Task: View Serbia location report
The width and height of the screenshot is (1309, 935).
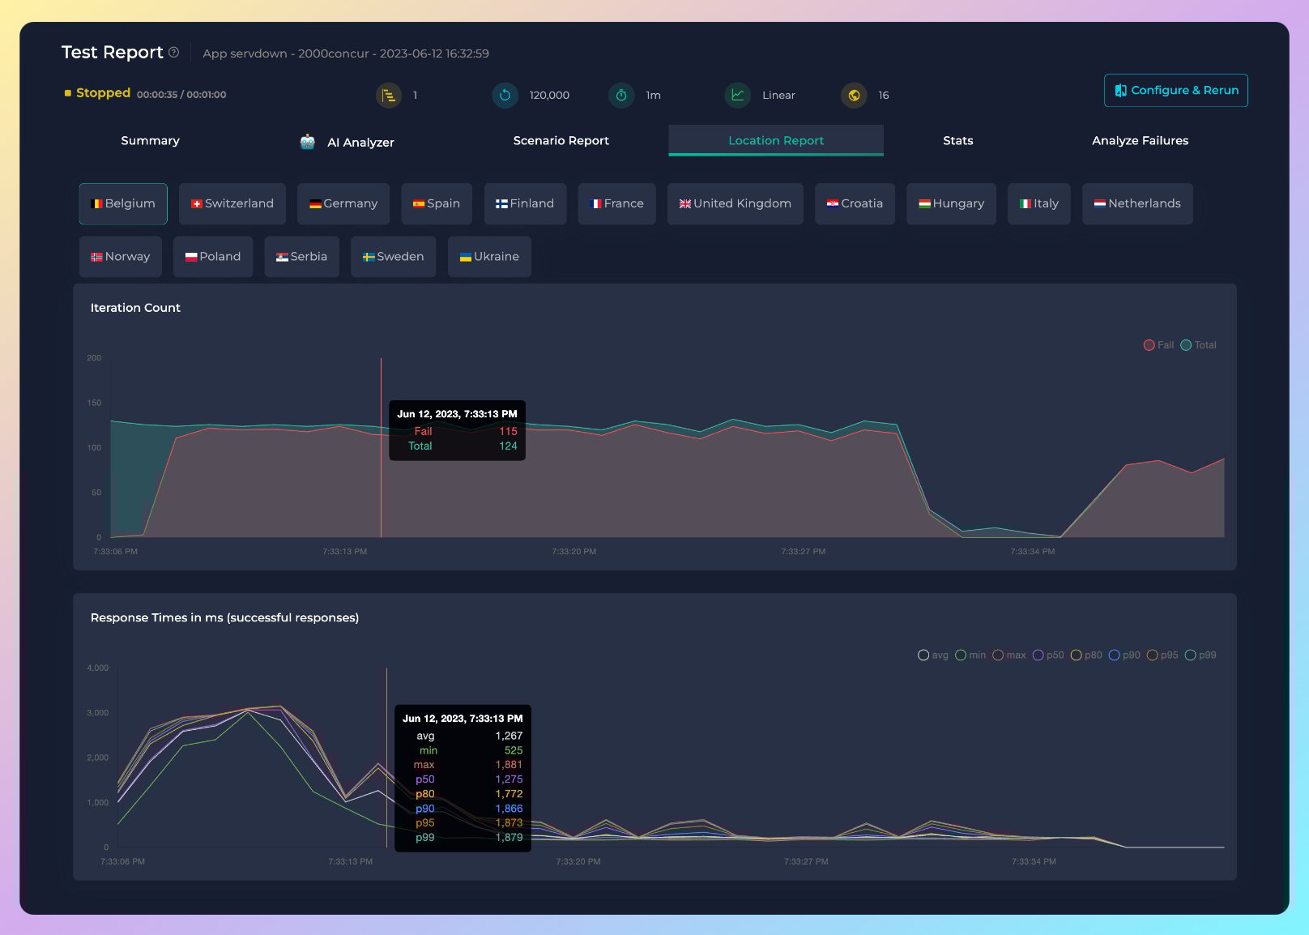Action: 302,257
